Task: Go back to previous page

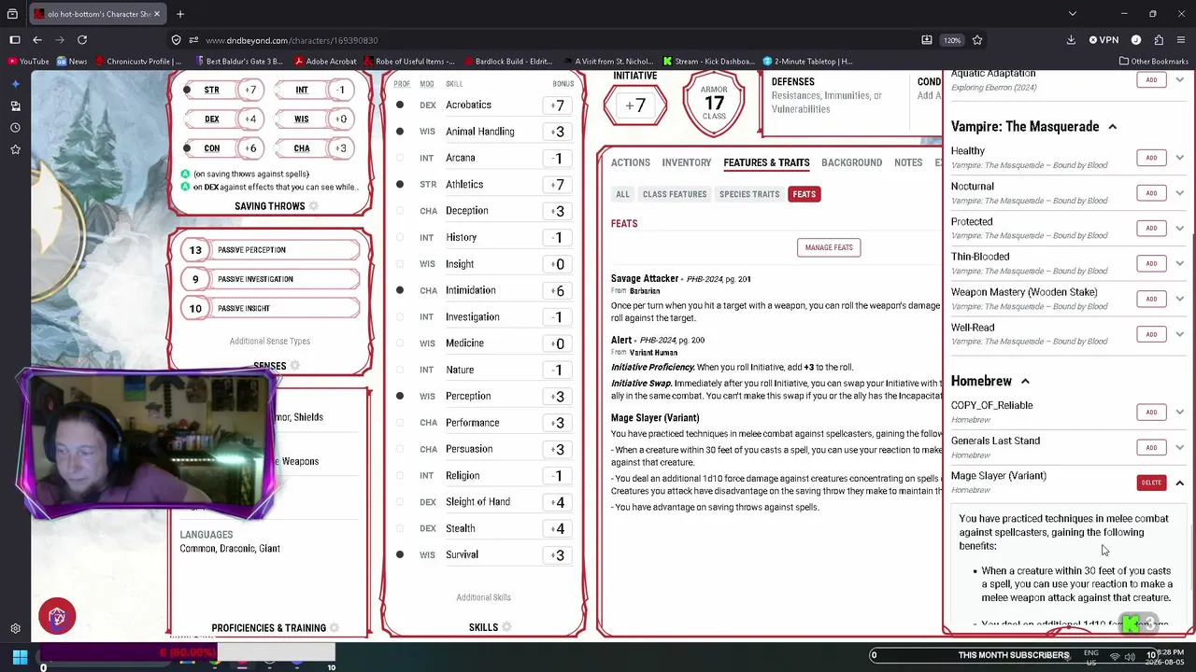Action: click(37, 40)
